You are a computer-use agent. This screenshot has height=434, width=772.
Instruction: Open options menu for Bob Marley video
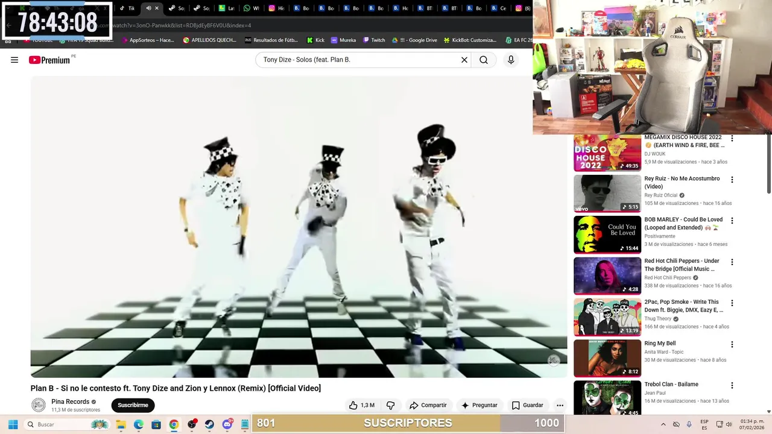point(732,221)
